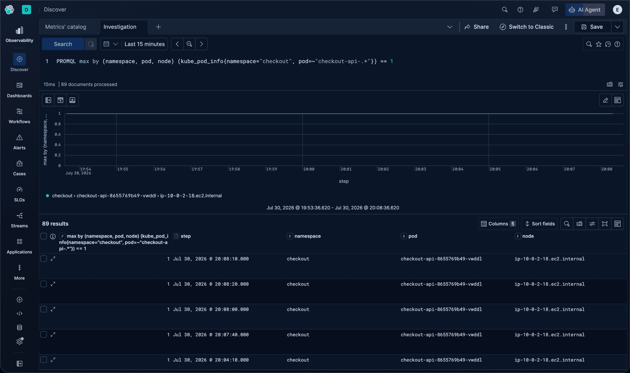Viewport: 630px width, 373px height.
Task: Expand the tabs list chevron
Action: (449, 27)
